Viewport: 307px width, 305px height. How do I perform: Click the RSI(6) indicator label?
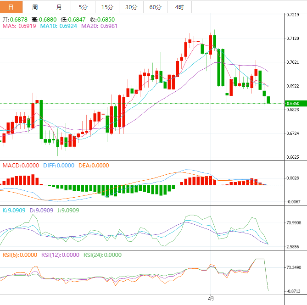tap(19, 255)
